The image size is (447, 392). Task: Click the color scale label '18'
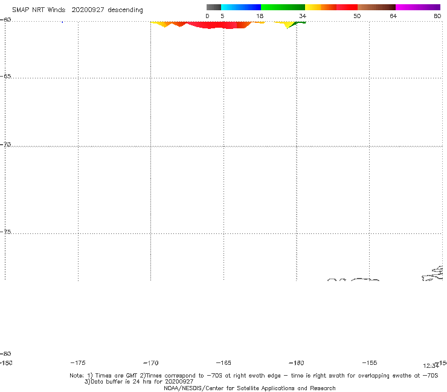[x=260, y=16]
